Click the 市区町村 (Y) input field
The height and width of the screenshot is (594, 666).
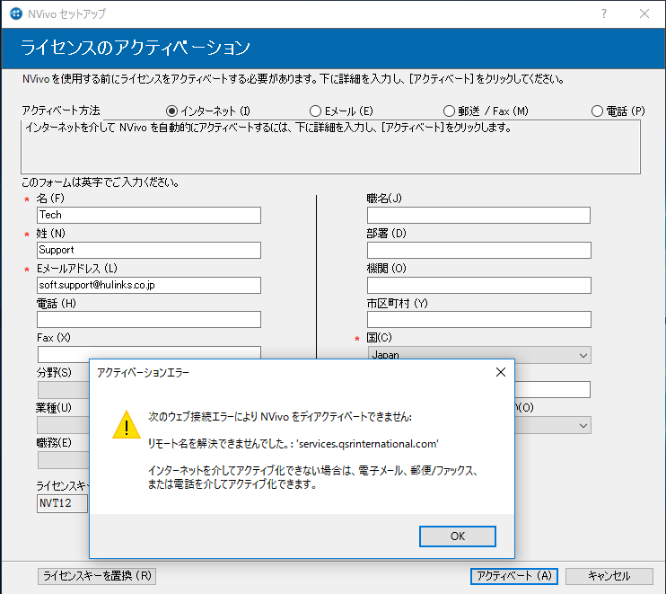pos(478,319)
